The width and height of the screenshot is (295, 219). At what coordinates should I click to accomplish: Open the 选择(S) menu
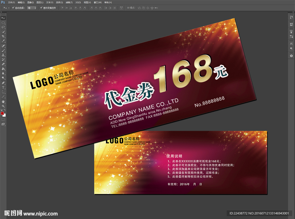point(59,2)
